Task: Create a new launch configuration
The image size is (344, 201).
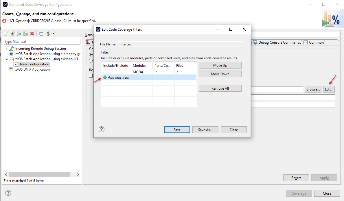Action: coord(6,34)
